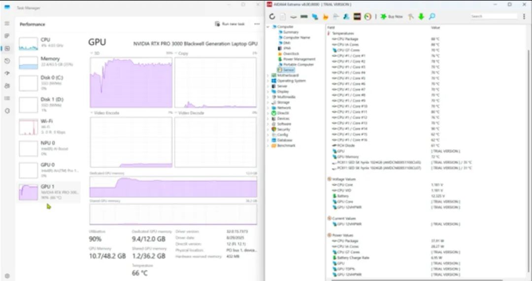The height and width of the screenshot is (281, 532).
Task: Collapse the Computer tree node
Action: point(268,27)
